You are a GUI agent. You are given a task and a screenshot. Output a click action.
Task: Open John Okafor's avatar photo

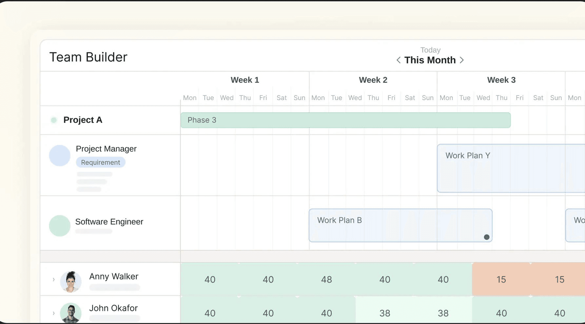coord(71,313)
